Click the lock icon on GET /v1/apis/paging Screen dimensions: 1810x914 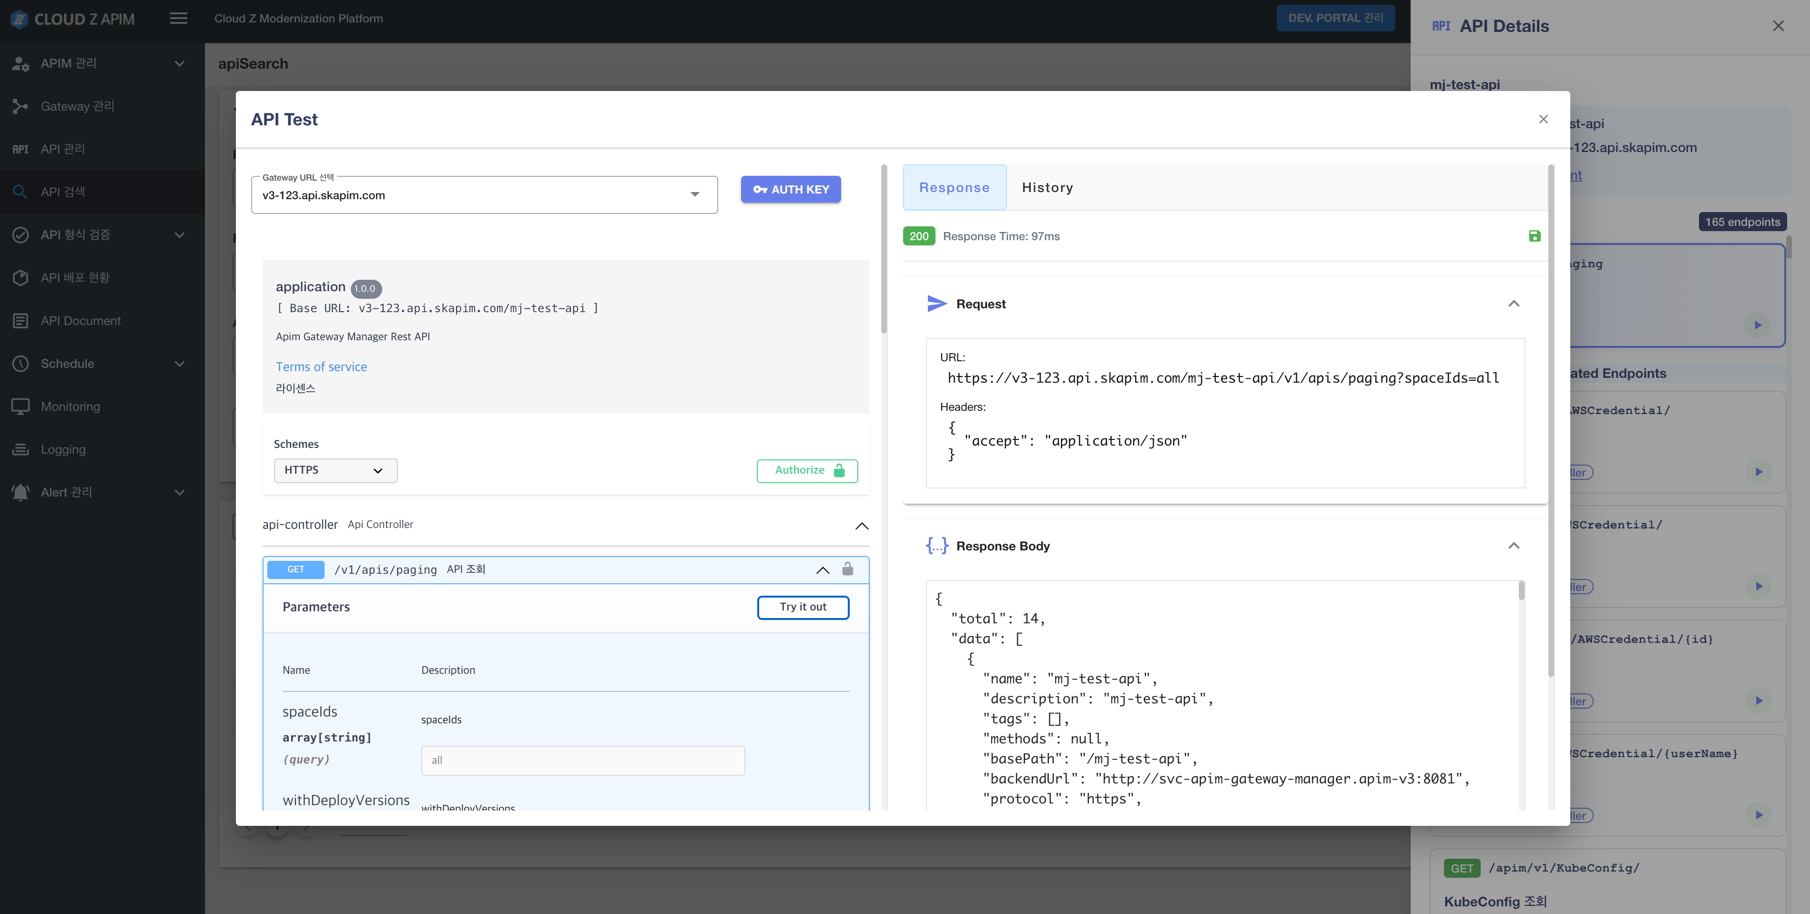(847, 569)
